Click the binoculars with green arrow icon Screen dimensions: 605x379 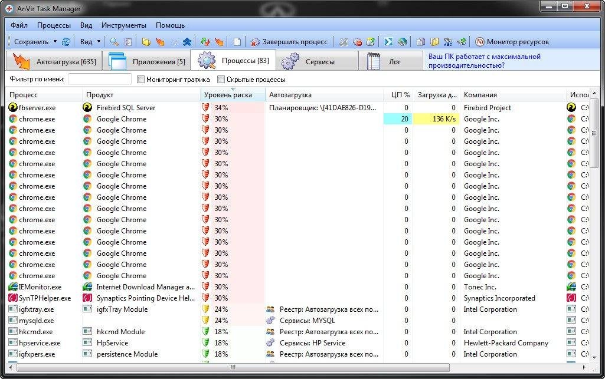462,42
